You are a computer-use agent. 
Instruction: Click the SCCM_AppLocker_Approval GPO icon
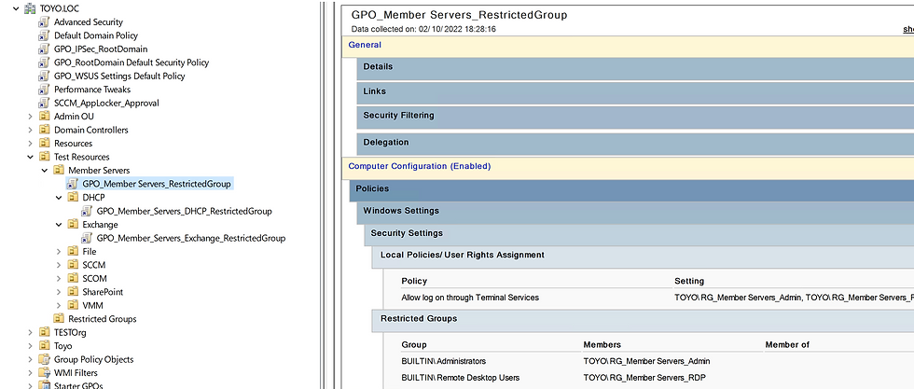(x=45, y=103)
